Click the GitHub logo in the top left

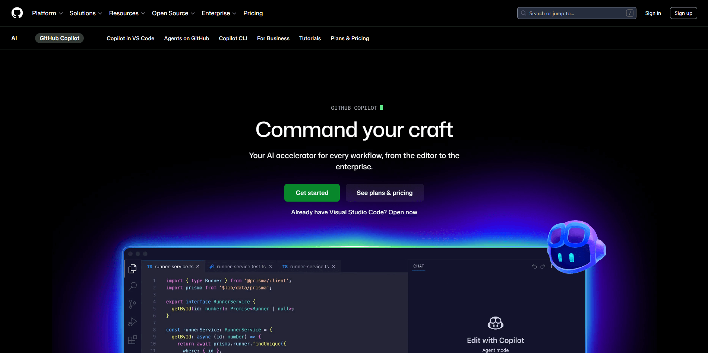click(x=17, y=13)
